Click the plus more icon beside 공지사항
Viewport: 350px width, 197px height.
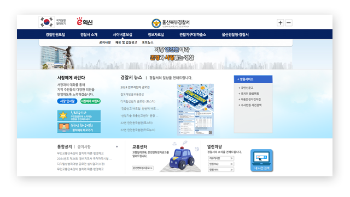(116, 147)
